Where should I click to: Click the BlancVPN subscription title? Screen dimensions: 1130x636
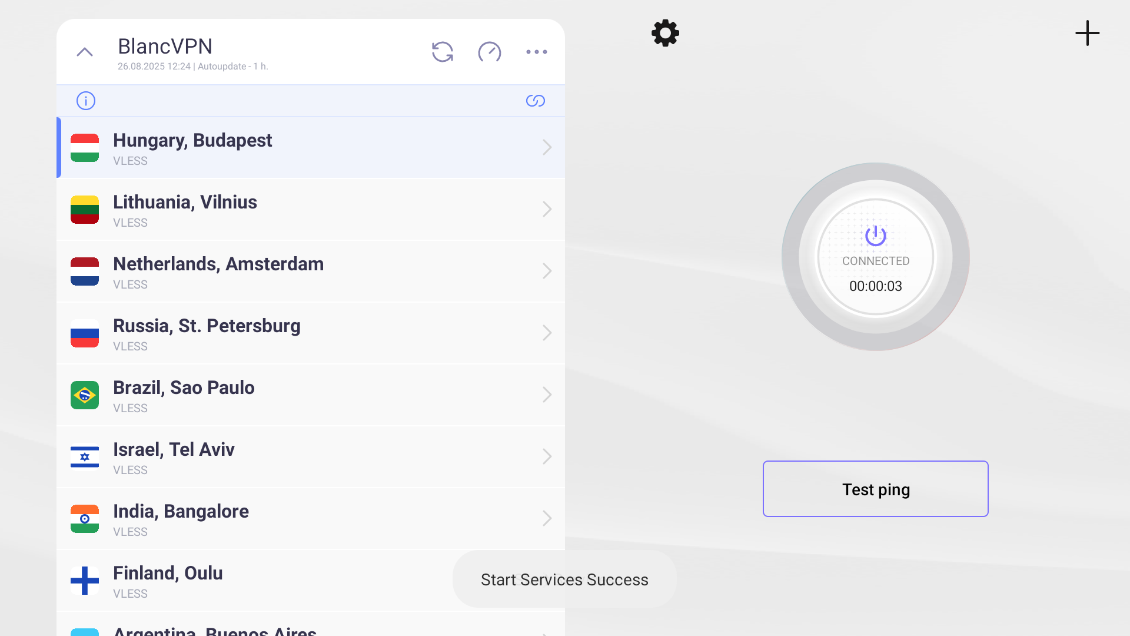coord(165,47)
